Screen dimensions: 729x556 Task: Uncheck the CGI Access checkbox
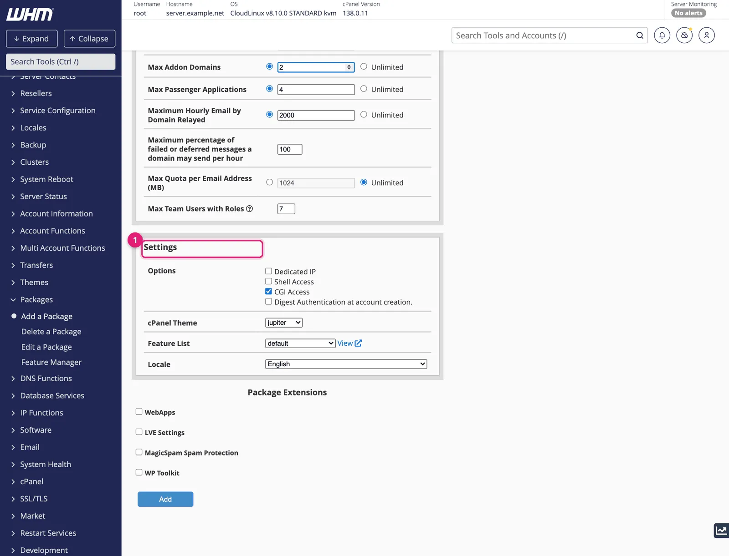pos(268,291)
